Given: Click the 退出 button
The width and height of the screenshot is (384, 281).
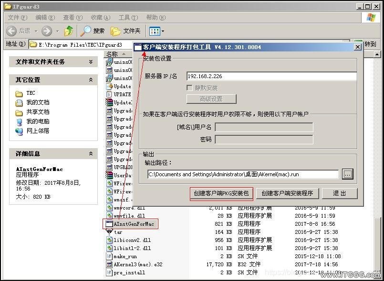Looking at the screenshot, I should tap(340, 193).
